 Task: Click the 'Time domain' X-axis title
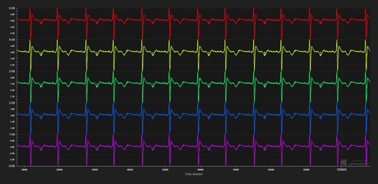click(194, 174)
